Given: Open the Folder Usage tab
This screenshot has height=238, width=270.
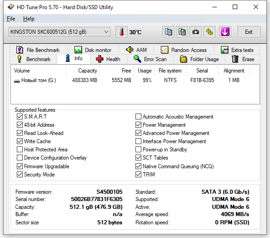Looking at the screenshot, I should (199, 59).
